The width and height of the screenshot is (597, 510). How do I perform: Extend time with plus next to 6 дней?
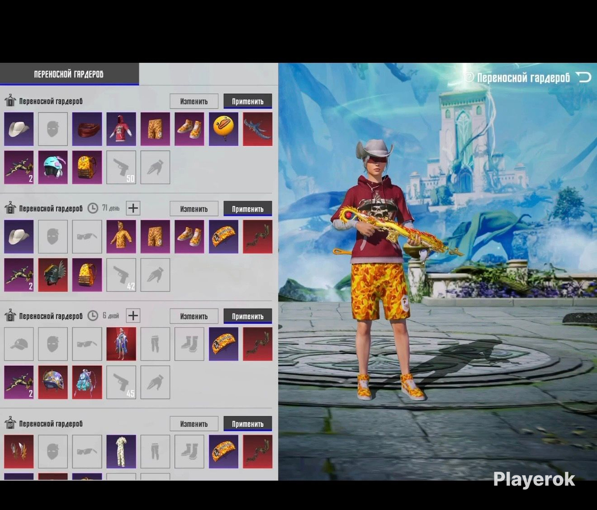(133, 316)
